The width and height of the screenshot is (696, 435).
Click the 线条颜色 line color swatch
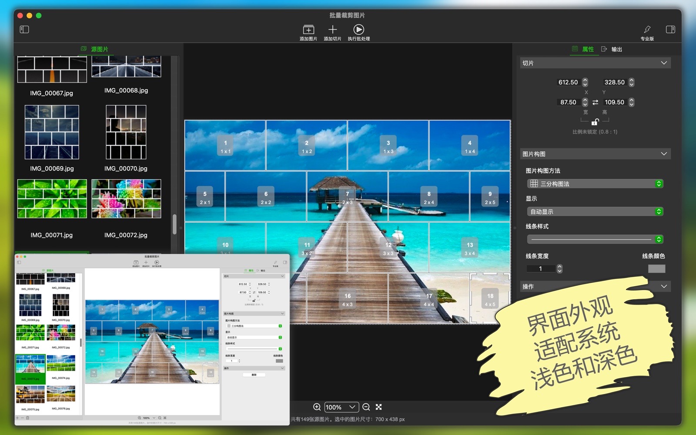point(656,269)
